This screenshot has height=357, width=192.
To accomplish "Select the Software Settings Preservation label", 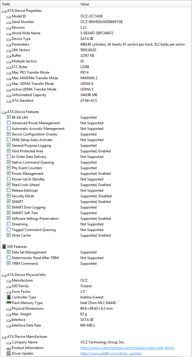I will [x=35, y=219].
